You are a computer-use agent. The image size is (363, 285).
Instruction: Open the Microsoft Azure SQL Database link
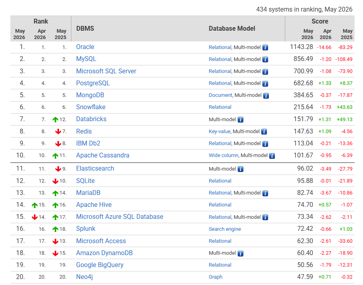click(x=120, y=217)
